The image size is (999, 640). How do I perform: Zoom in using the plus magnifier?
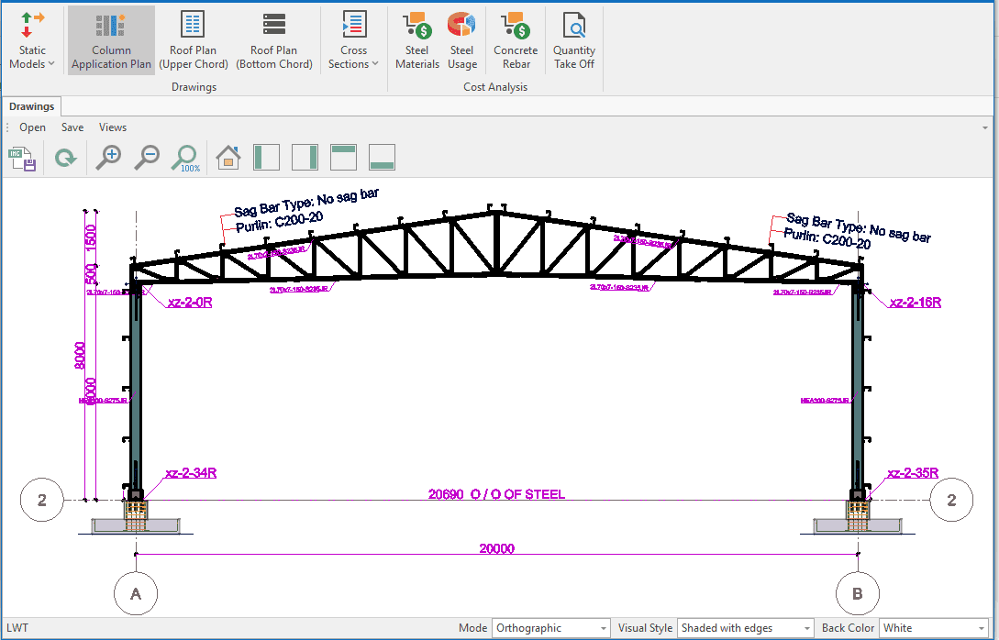click(109, 158)
